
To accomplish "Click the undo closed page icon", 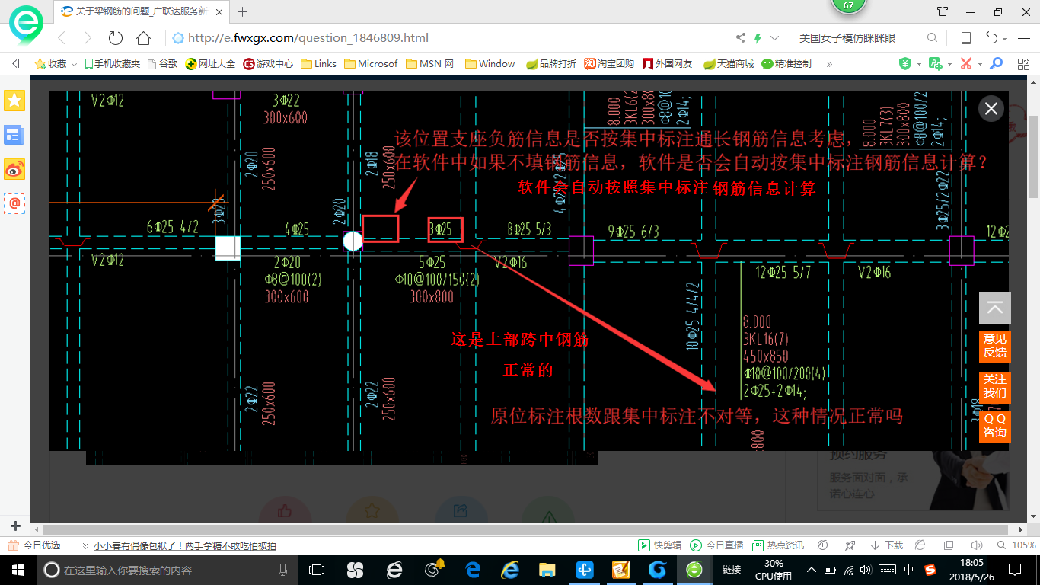I will click(x=991, y=38).
